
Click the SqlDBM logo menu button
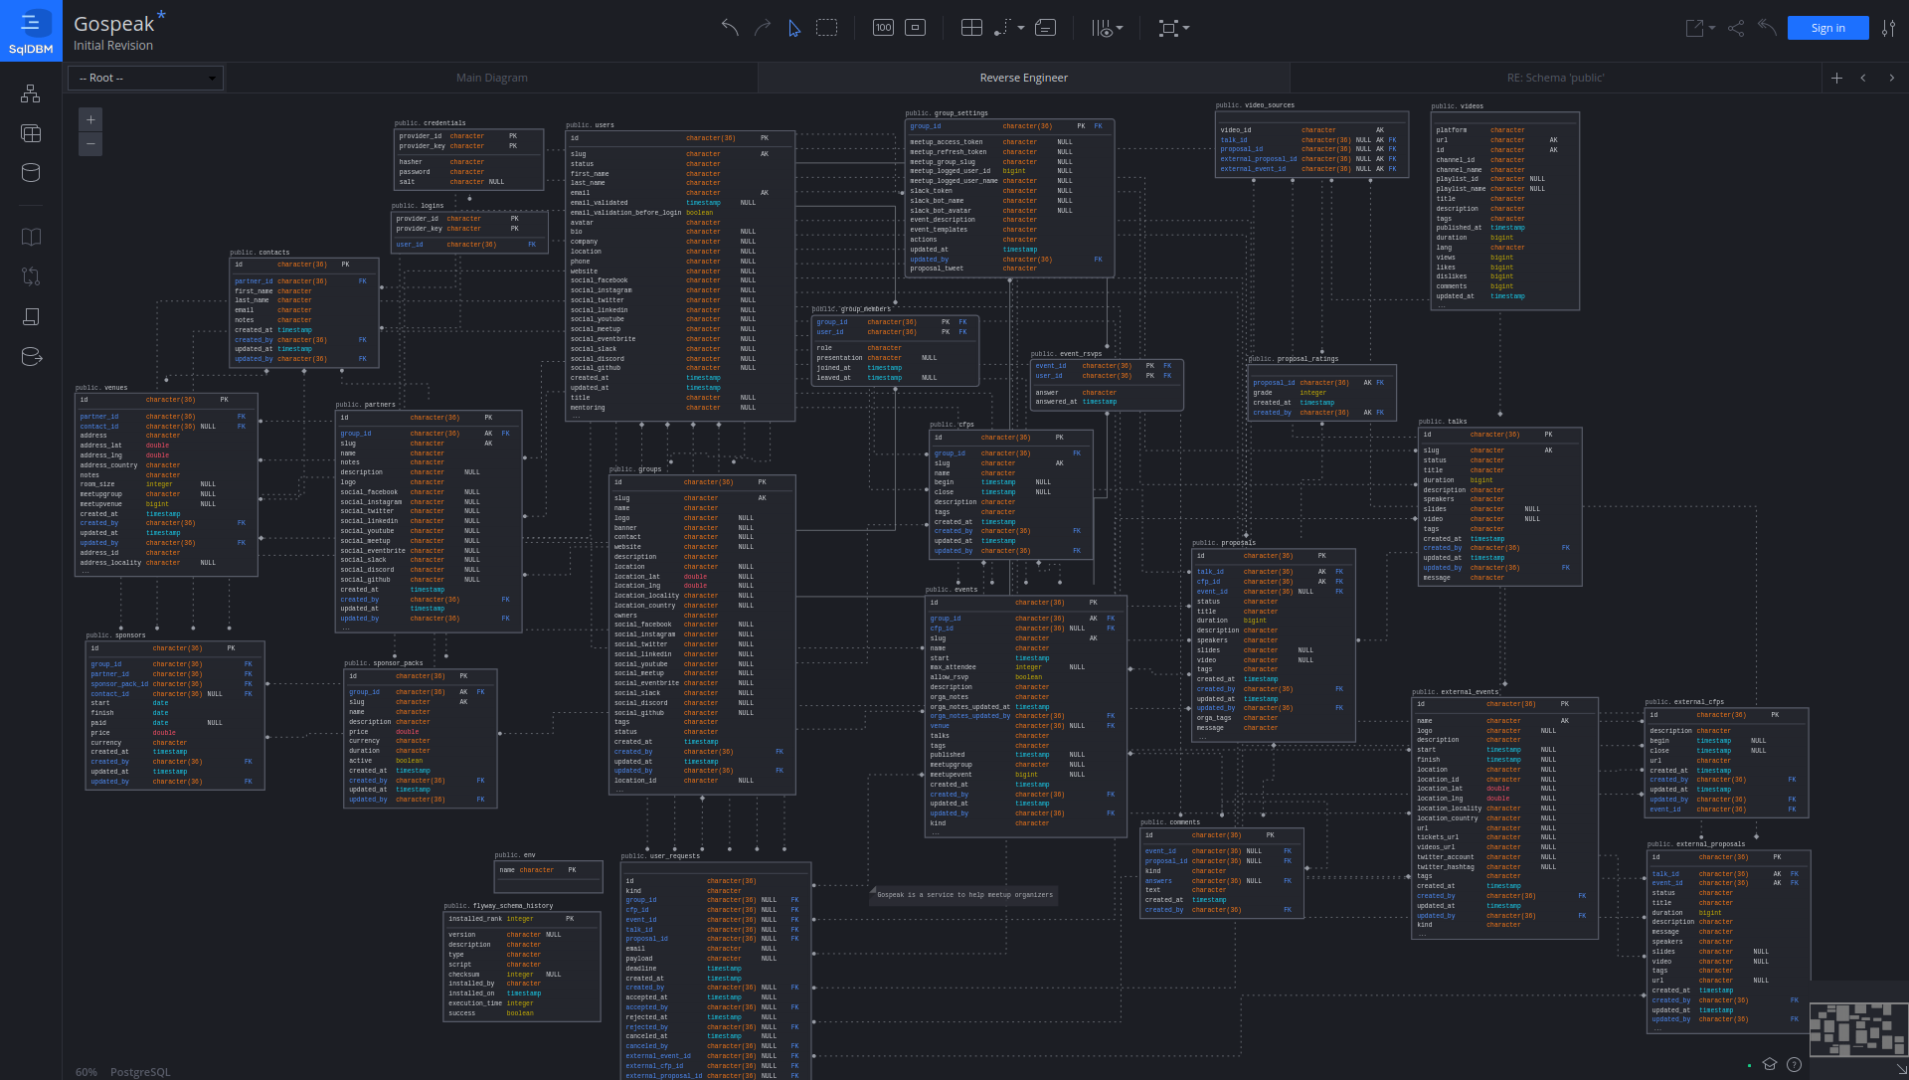coord(31,31)
